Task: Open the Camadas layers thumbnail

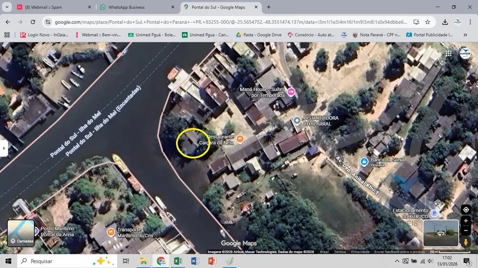Action: [21, 233]
